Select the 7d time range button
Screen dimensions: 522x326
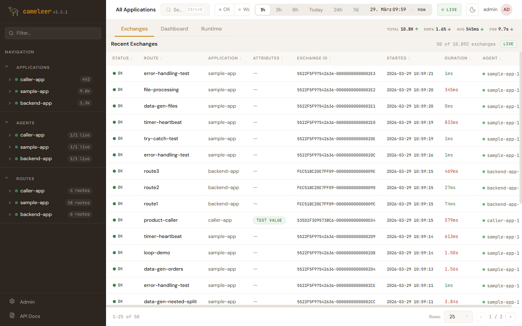[x=356, y=10]
